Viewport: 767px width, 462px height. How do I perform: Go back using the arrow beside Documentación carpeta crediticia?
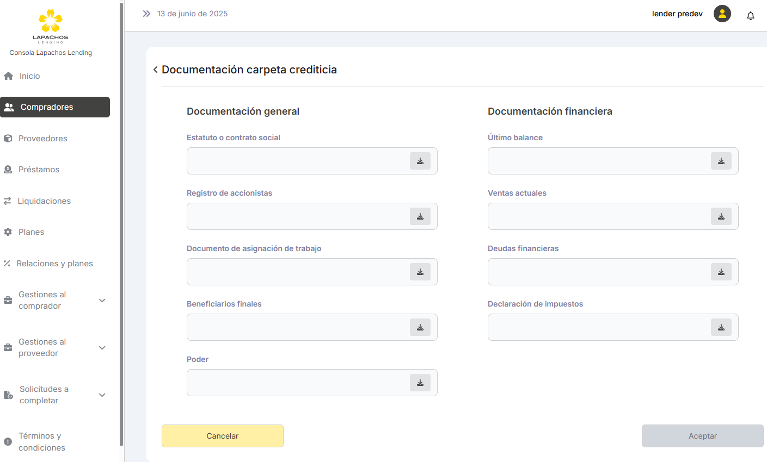point(156,70)
